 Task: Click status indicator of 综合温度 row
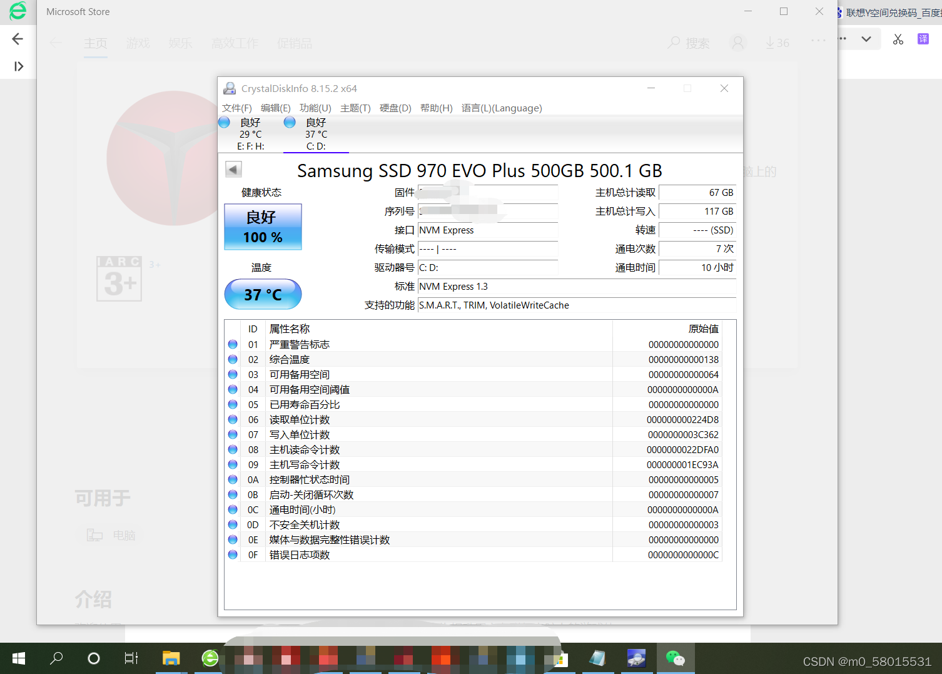pos(233,359)
